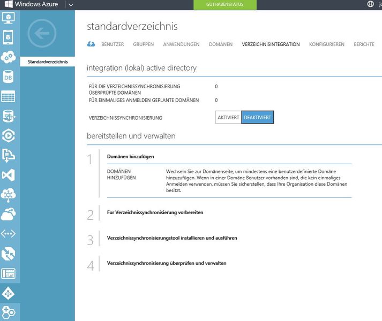Open the Cloud Services gears icon
The height and width of the screenshot is (321, 382).
click(8, 57)
